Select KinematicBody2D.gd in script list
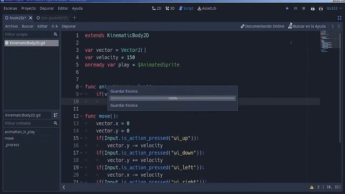 31,43
